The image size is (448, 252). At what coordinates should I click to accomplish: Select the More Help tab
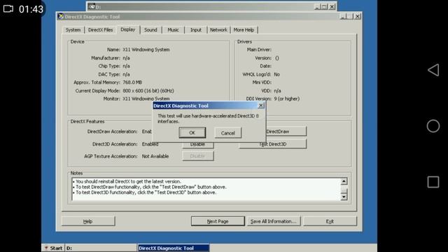point(244,30)
